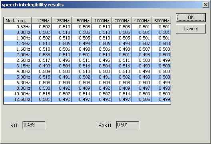Click the 4000Hz column header
This screenshot has height=144, width=211.
(x=141, y=21)
